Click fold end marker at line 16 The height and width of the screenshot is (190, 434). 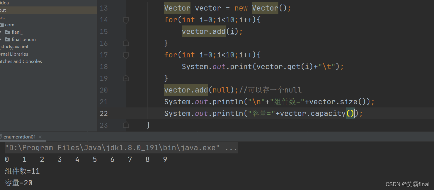point(126,43)
